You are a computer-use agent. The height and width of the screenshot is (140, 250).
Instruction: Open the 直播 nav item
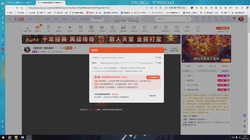(38, 19)
